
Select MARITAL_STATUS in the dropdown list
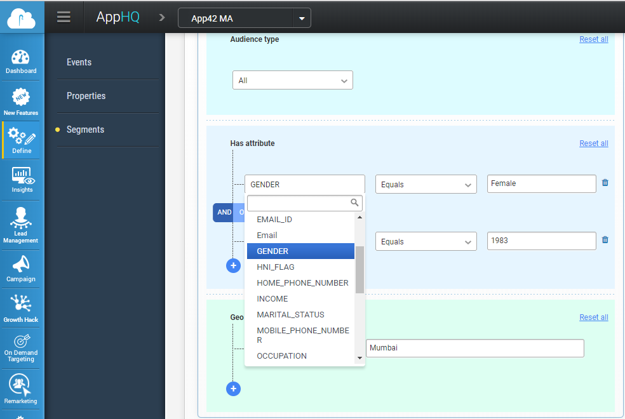point(290,315)
